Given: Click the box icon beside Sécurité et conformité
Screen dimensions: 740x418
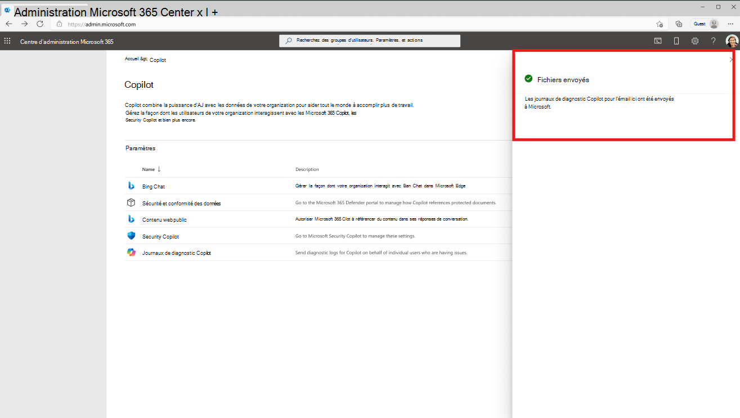Looking at the screenshot, I should click(x=131, y=203).
